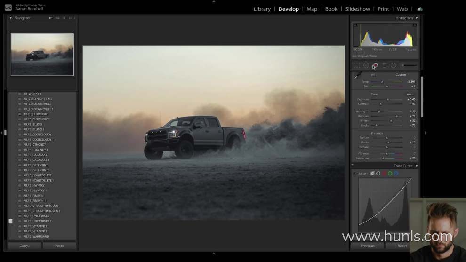This screenshot has width=466, height=262.
Task: Apply preset AB.PB_VITAMIN12
Action: (35, 226)
